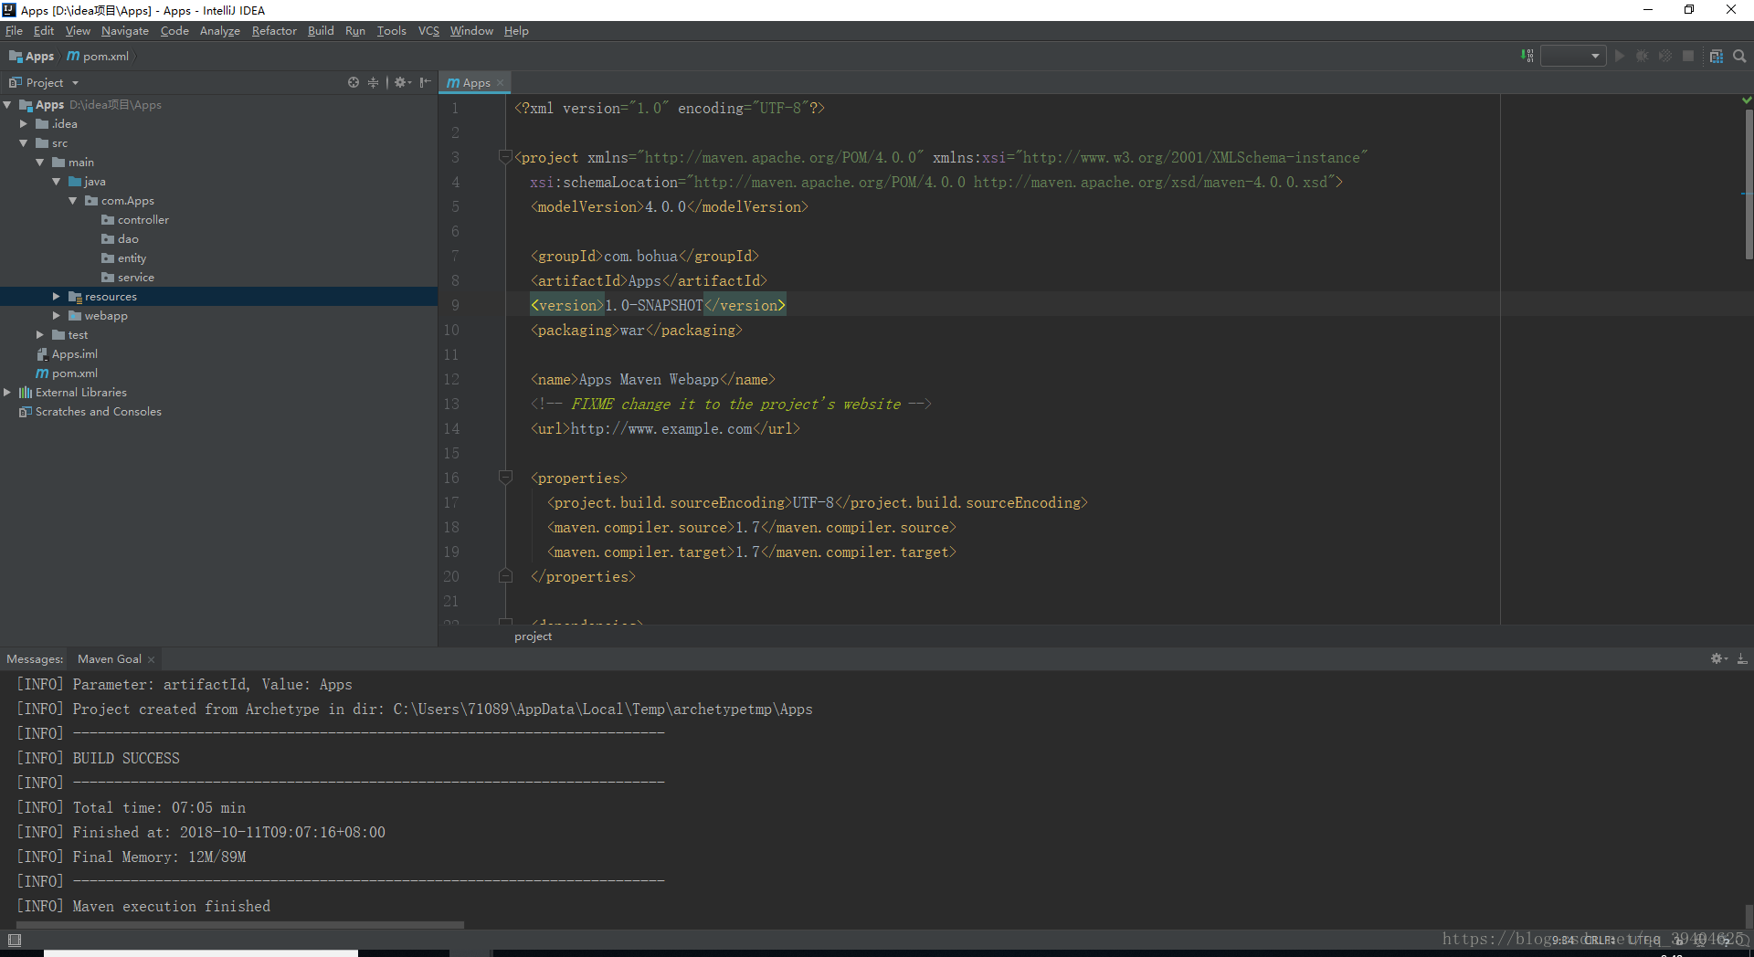This screenshot has width=1754, height=957.
Task: Expand the resources folder
Action: tap(57, 297)
